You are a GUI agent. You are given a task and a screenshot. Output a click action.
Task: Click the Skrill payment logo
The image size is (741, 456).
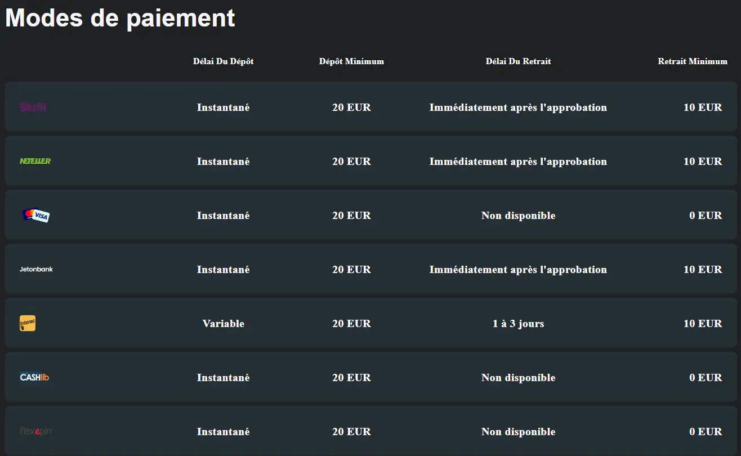coord(33,107)
